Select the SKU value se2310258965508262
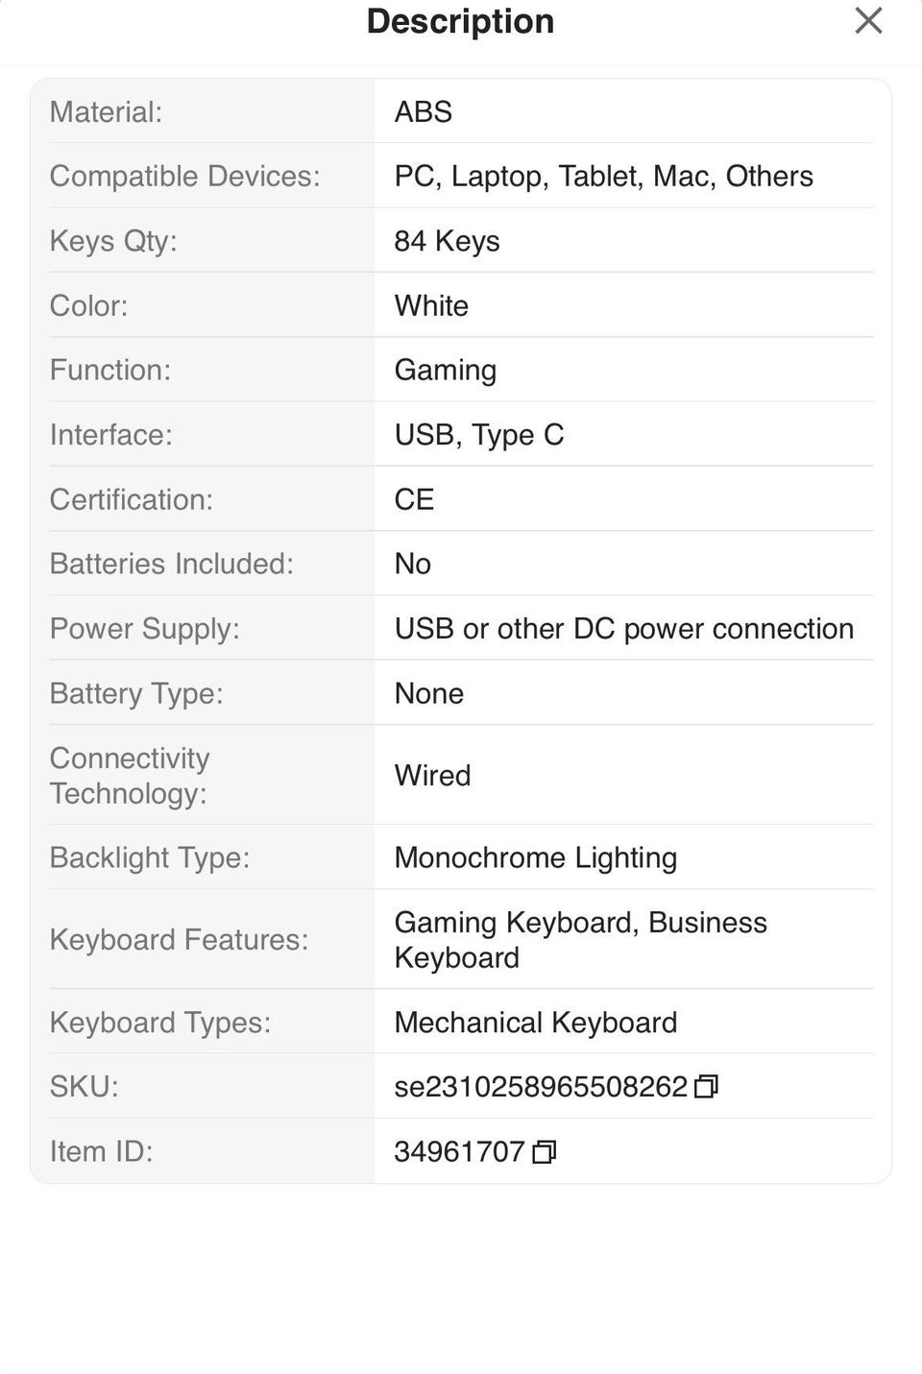This screenshot has width=922, height=1374. (x=541, y=1087)
